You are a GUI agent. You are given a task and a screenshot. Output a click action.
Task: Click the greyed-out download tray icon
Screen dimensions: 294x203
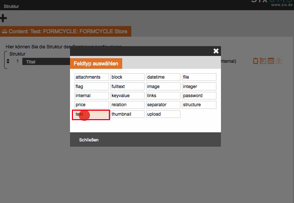(x=279, y=61)
